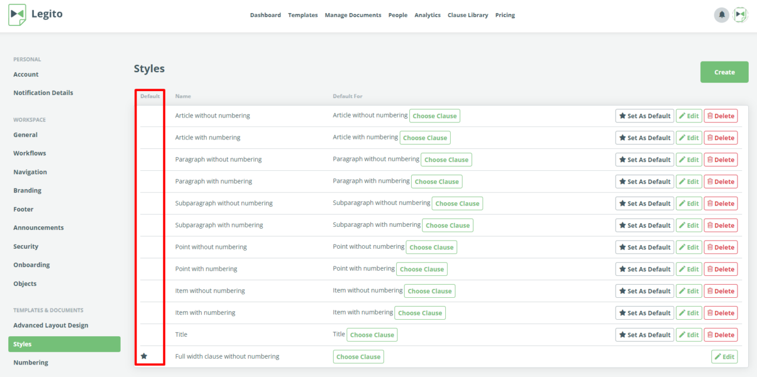Choose Clause for the Subparagraph with numbering style

(x=447, y=225)
